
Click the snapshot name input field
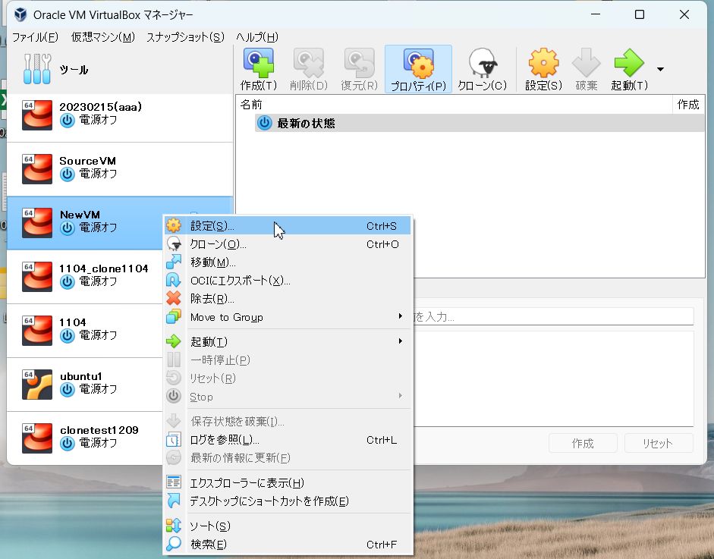coord(552,316)
